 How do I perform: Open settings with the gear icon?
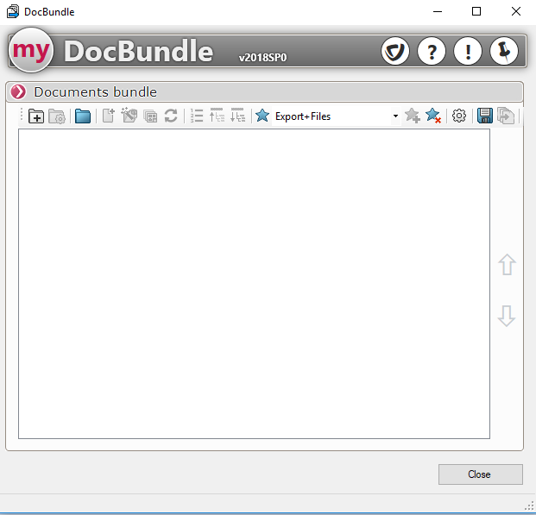459,116
